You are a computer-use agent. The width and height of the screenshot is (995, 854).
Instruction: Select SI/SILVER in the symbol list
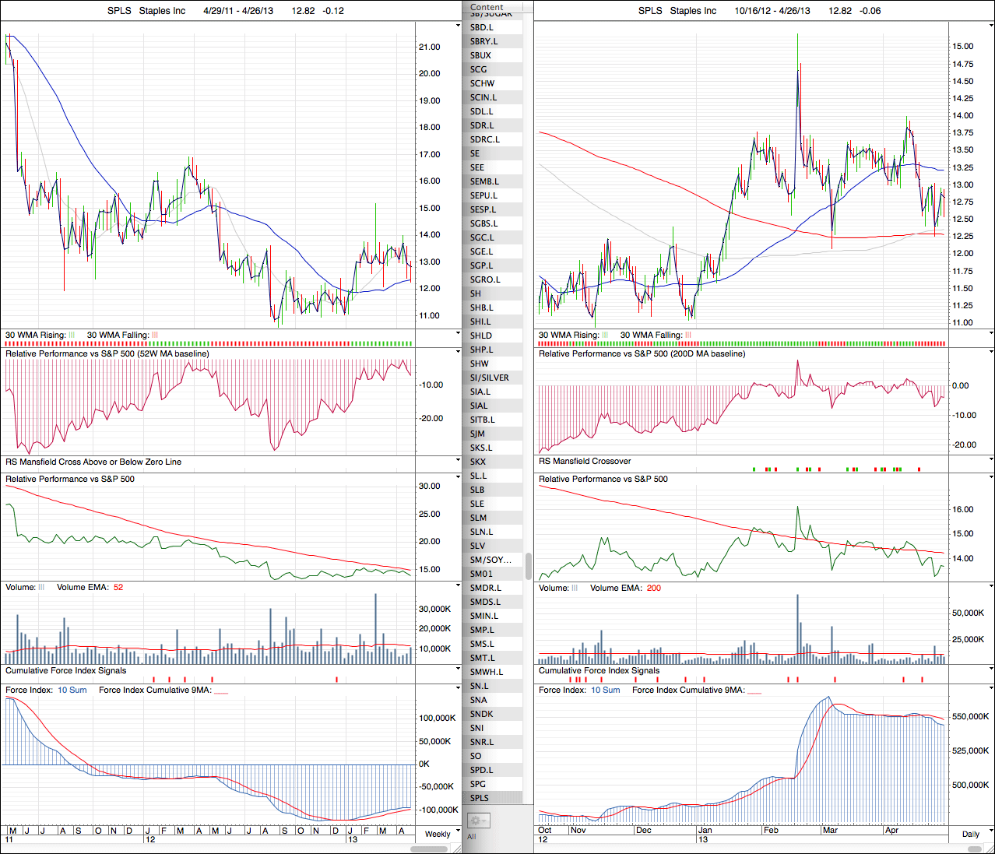pos(489,378)
